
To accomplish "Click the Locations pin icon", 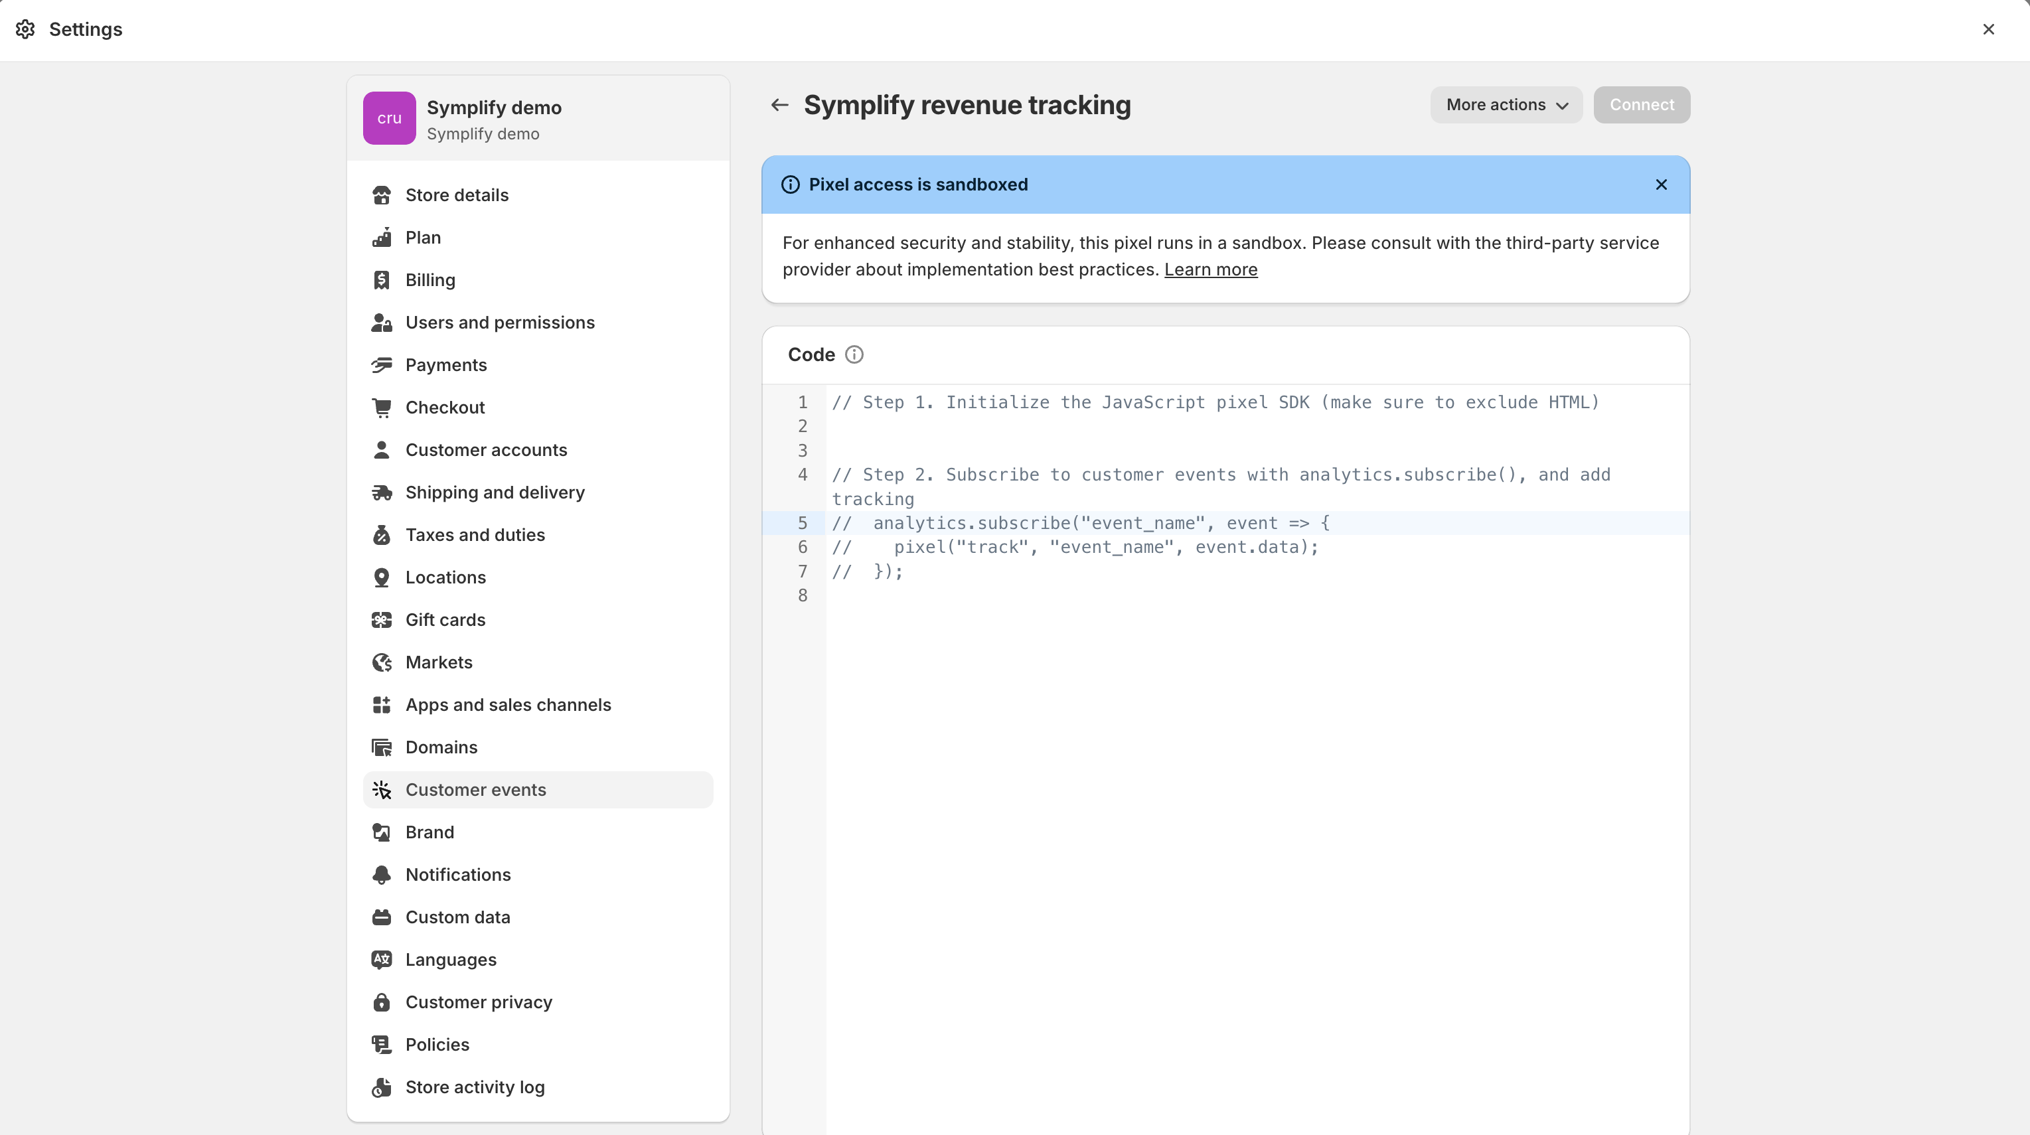I will point(382,577).
